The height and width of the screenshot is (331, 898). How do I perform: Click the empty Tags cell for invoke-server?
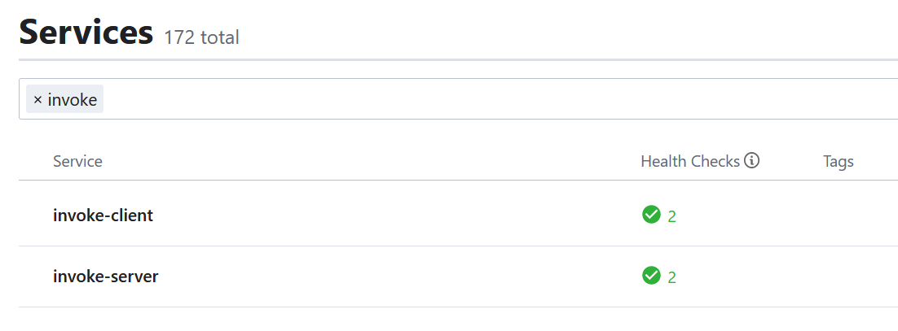coord(847,277)
